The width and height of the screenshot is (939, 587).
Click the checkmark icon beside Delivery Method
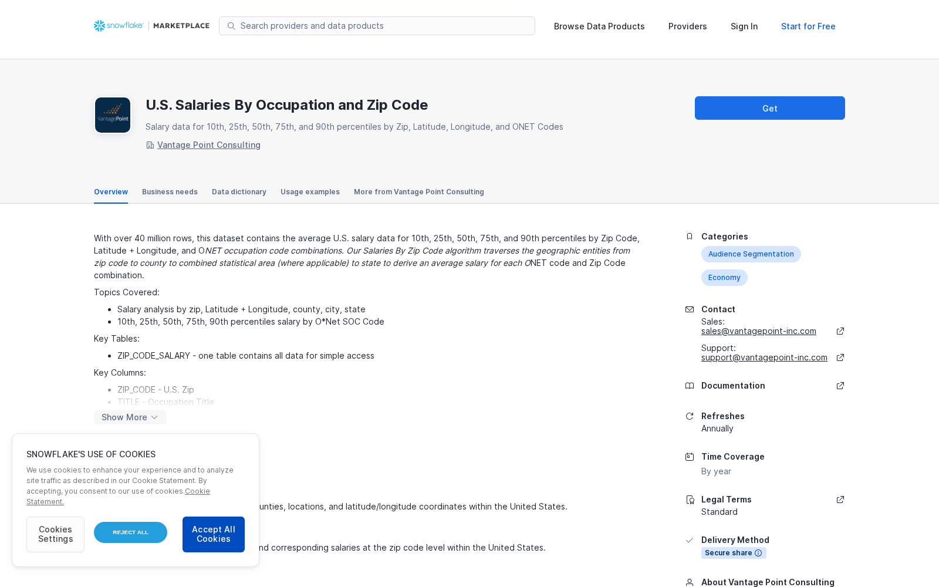coord(690,540)
